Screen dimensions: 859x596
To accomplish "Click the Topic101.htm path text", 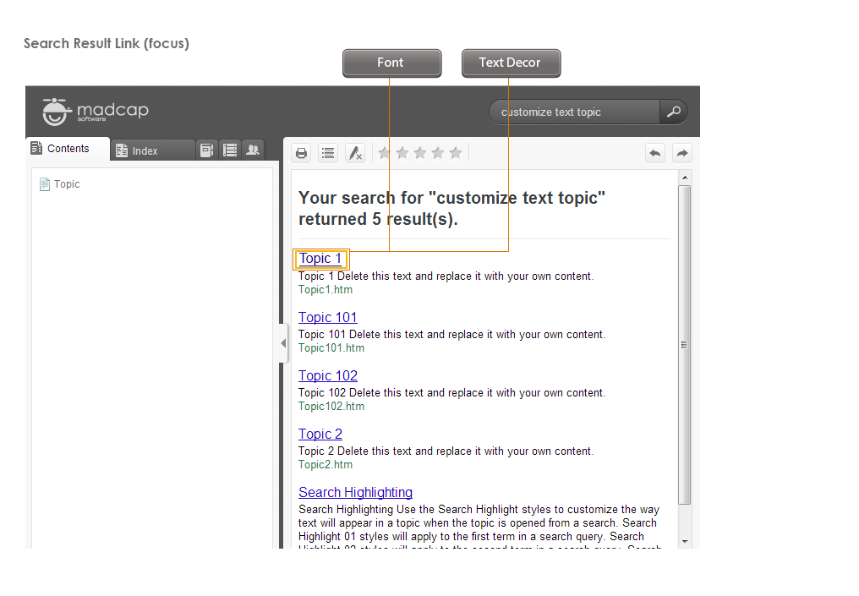I will 331,347.
